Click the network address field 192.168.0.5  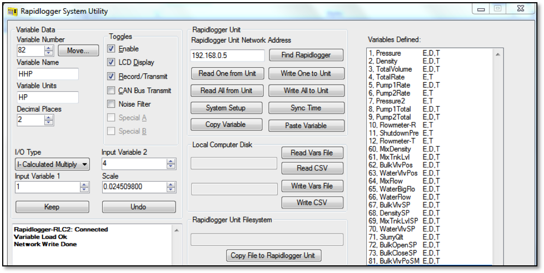[227, 56]
